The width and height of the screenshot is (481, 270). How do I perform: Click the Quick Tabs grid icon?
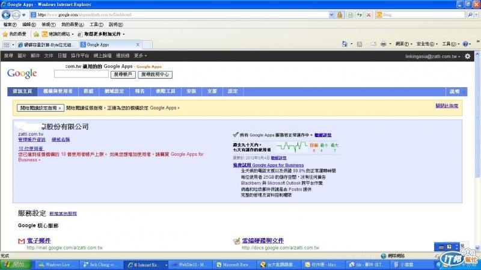pyautogui.click(x=6, y=44)
